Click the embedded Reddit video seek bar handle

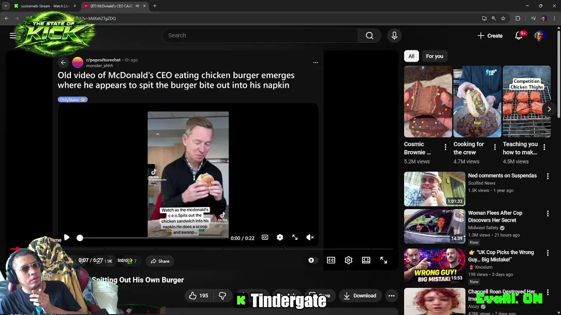click(80, 238)
